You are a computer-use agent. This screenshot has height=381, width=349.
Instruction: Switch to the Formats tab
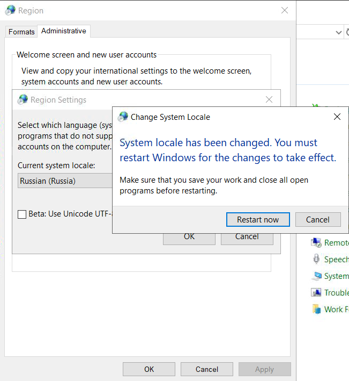click(21, 32)
